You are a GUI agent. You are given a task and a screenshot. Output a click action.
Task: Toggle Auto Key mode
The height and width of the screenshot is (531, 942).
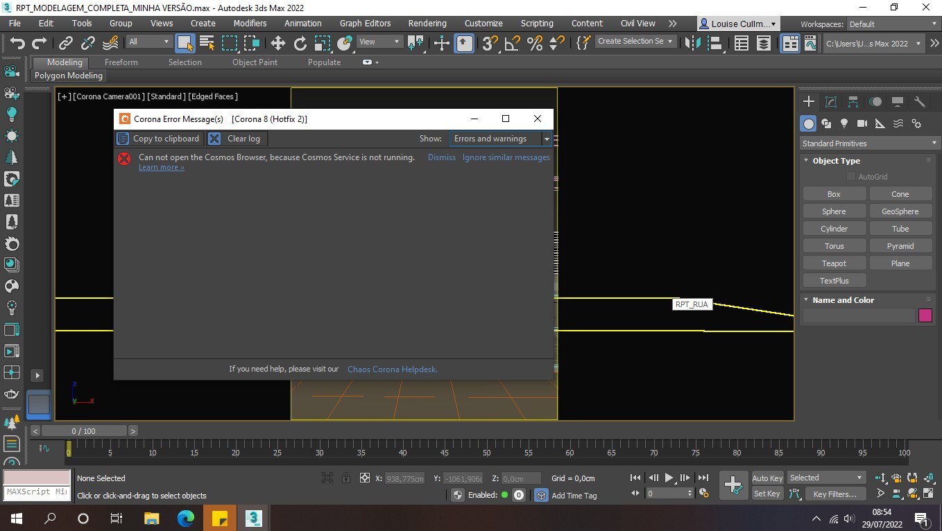(x=767, y=478)
